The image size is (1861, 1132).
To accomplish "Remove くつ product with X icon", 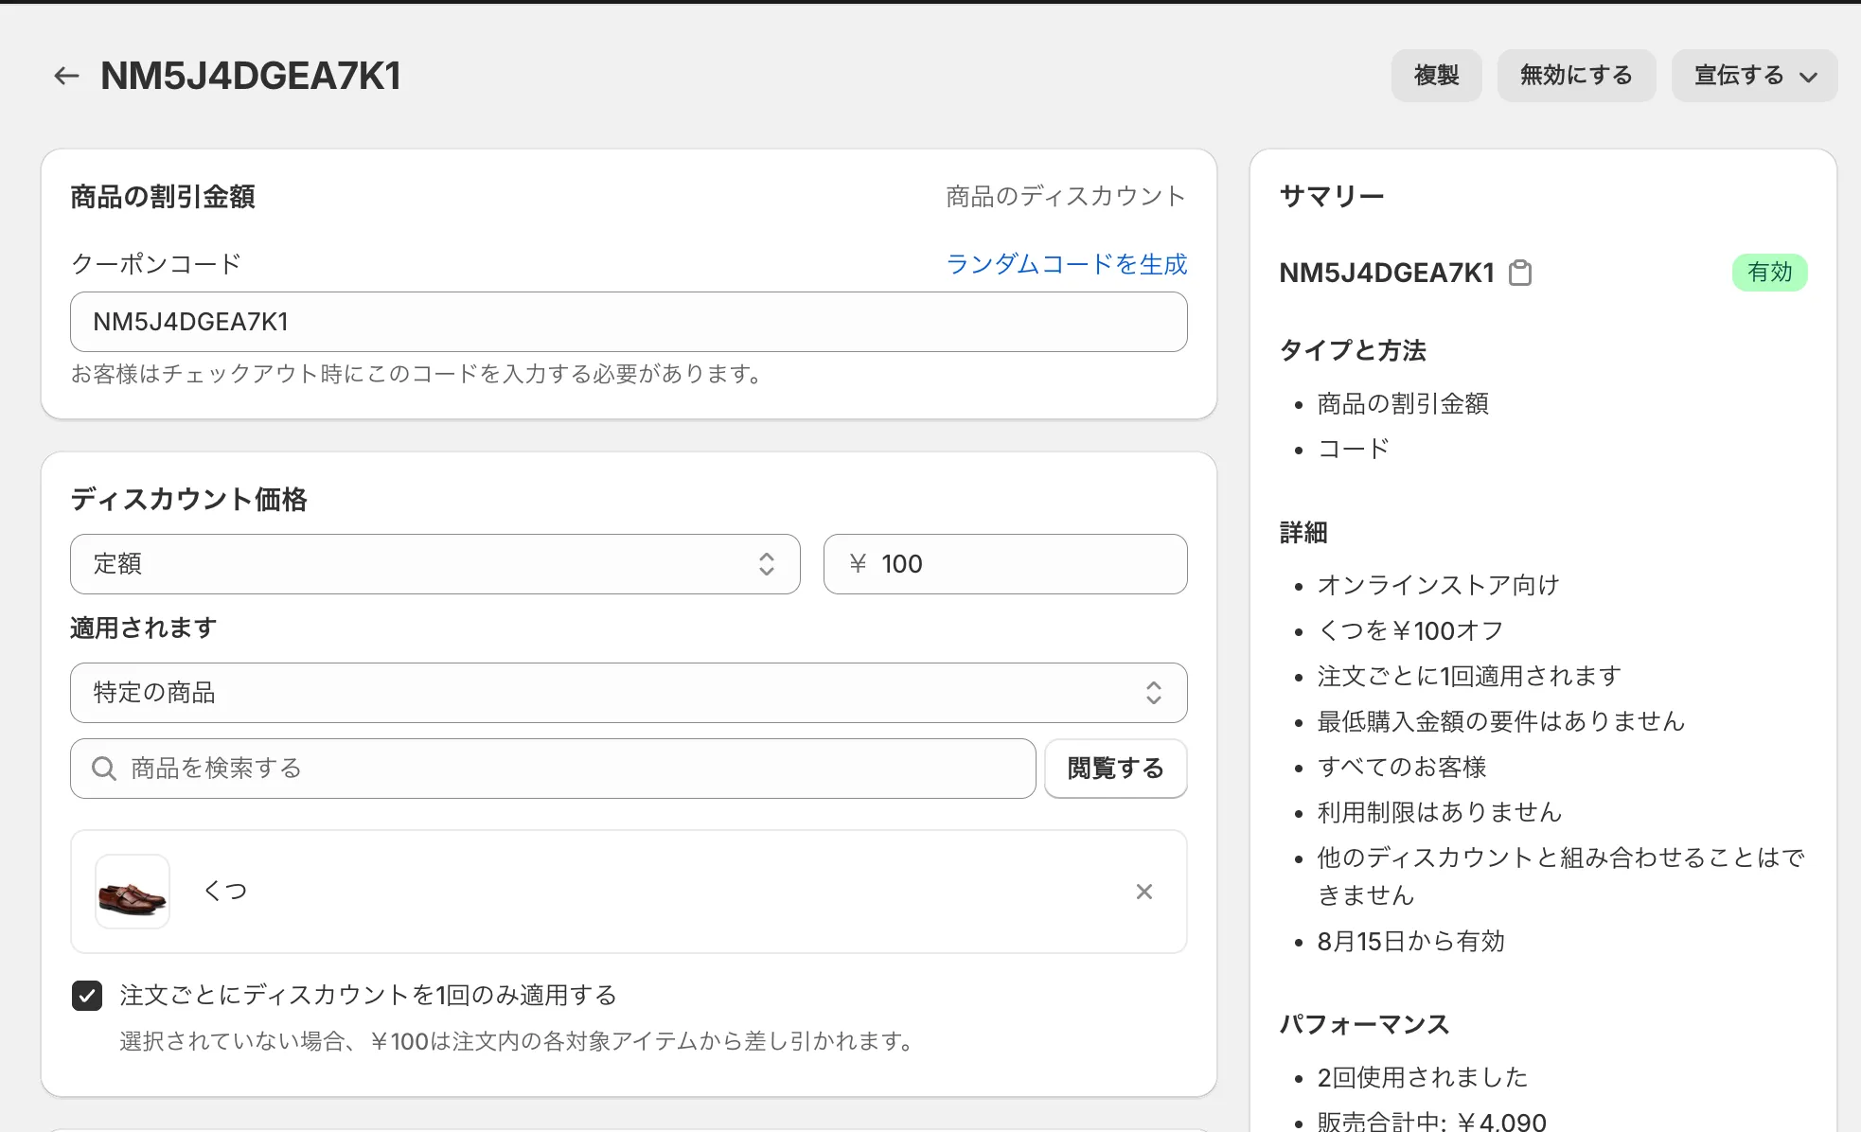I will [1143, 892].
